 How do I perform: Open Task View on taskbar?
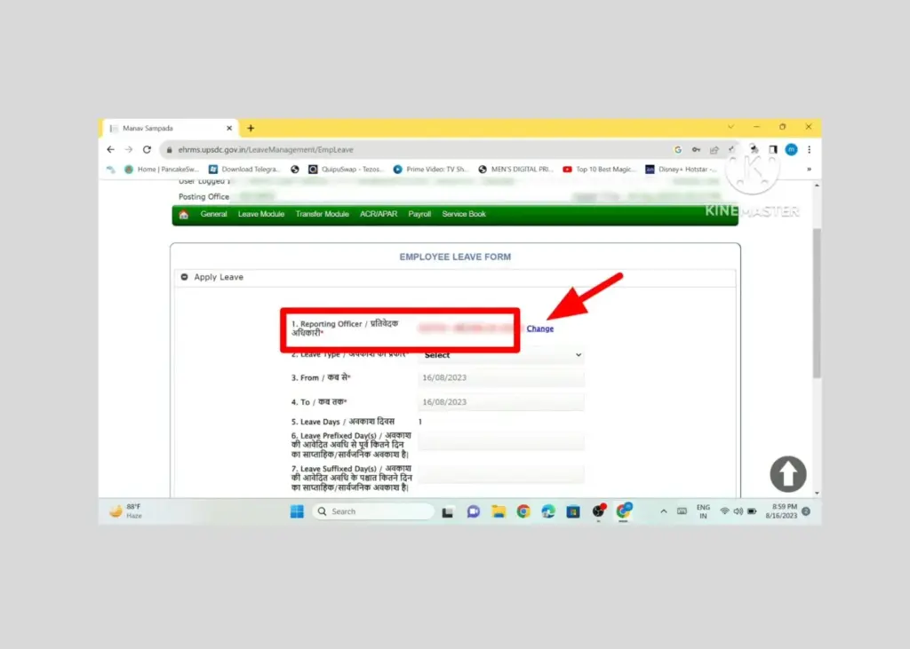tap(448, 511)
